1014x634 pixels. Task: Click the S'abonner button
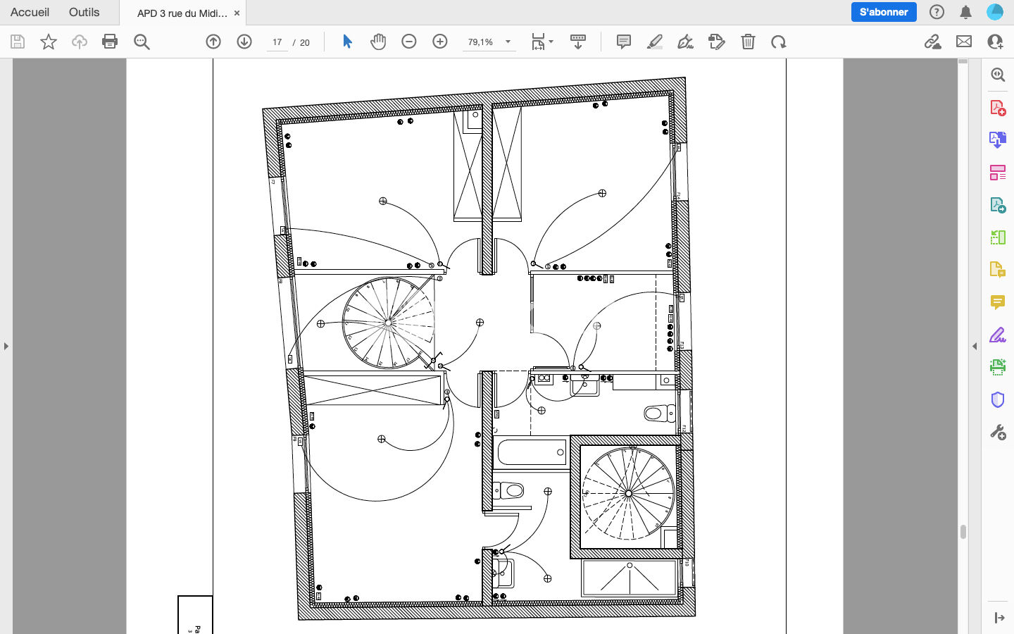pos(884,12)
